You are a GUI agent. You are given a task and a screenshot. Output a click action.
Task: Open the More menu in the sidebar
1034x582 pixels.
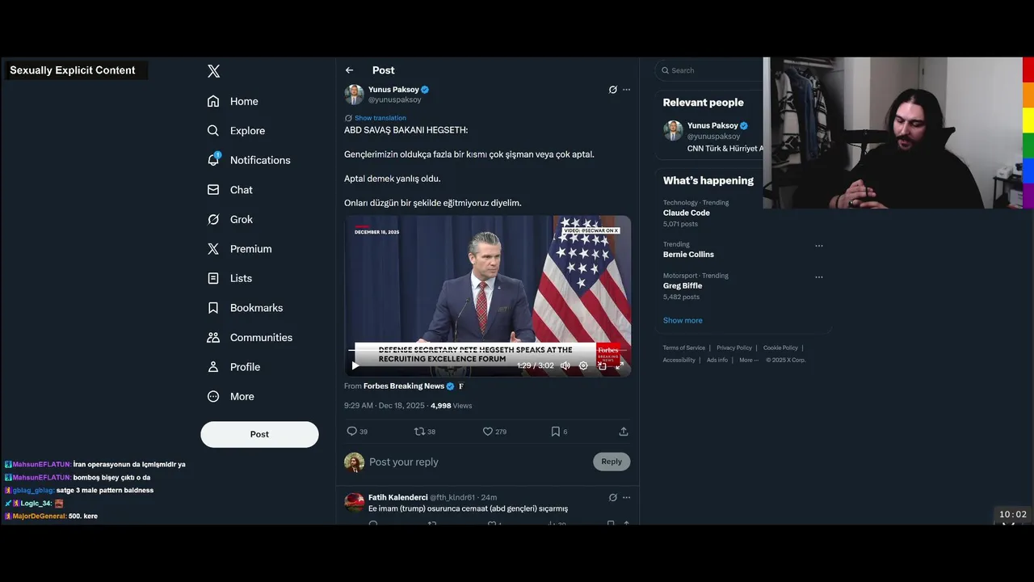213,396
